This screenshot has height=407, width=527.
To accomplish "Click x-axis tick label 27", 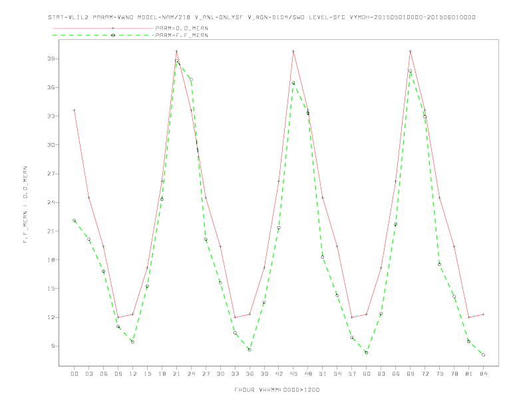I will (206, 374).
